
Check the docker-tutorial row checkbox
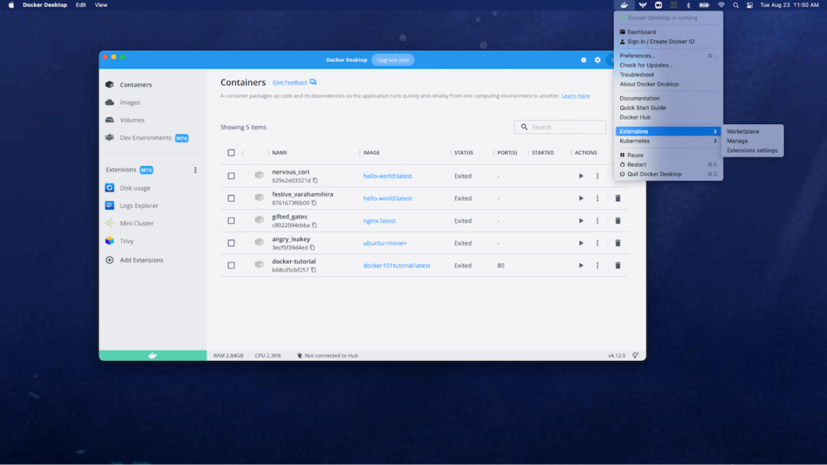pyautogui.click(x=230, y=265)
